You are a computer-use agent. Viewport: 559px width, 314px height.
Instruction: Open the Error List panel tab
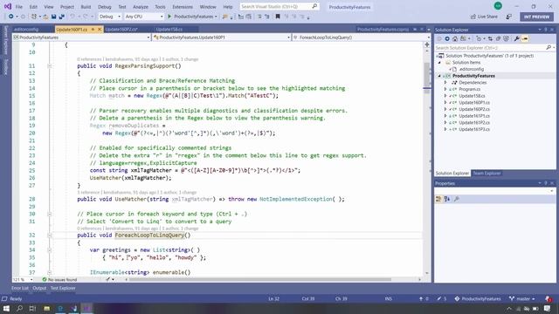click(20, 288)
